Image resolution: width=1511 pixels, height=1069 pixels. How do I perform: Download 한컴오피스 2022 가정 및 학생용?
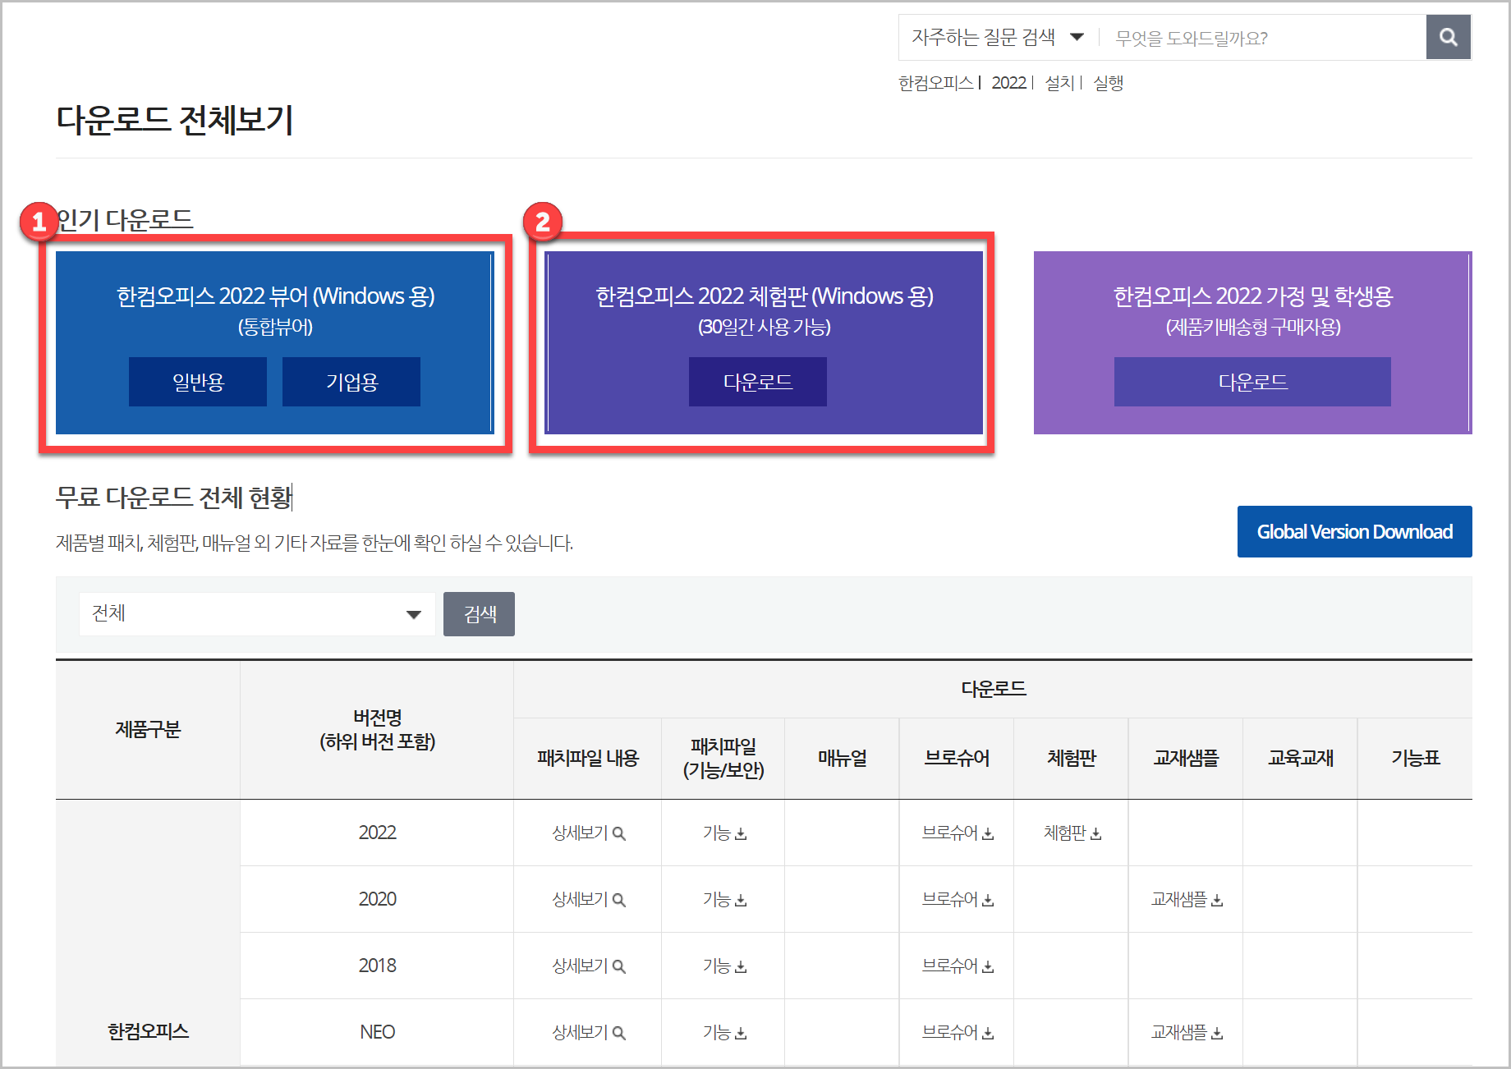1252,382
